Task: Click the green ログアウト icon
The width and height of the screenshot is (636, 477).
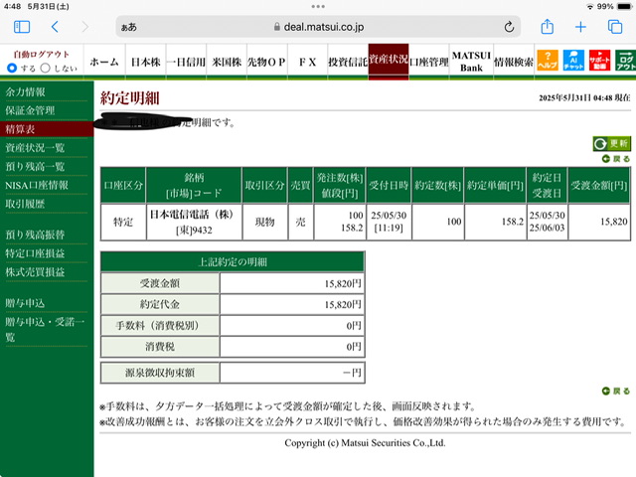Action: click(625, 61)
